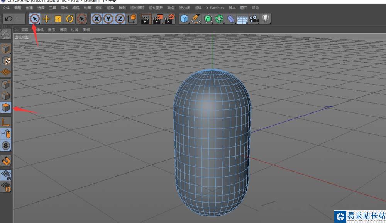The height and width of the screenshot is (223, 386).
Task: Open the 运动图形 menu
Action: (x=156, y=8)
